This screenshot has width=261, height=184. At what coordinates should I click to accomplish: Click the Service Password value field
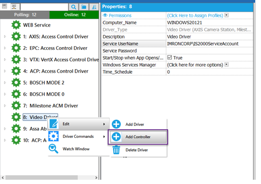point(210,51)
